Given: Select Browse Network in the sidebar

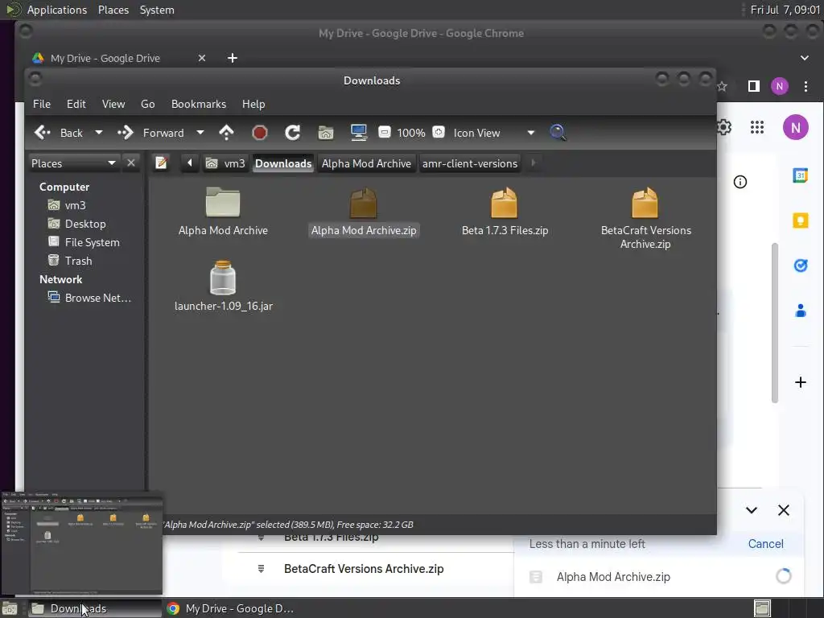Looking at the screenshot, I should (89, 298).
